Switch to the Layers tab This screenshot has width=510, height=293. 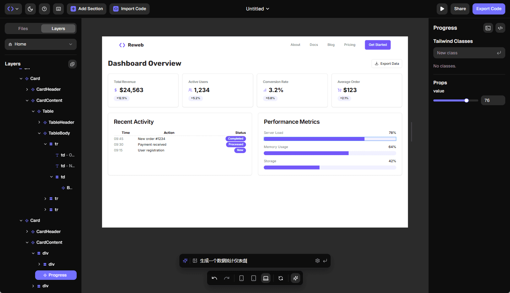[58, 29]
